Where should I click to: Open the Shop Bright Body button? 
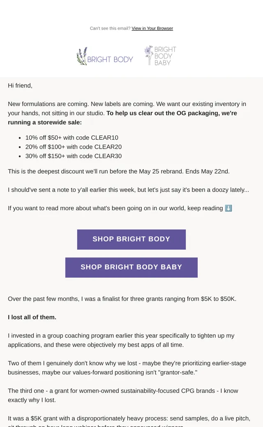[x=131, y=239]
